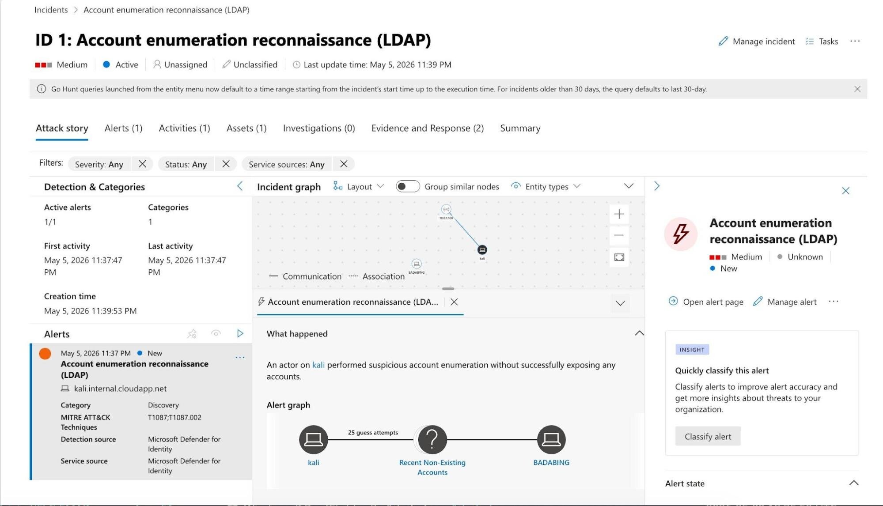Open the Recent Non-Existing Accounts link
Screen dimensions: 883x506
point(432,467)
